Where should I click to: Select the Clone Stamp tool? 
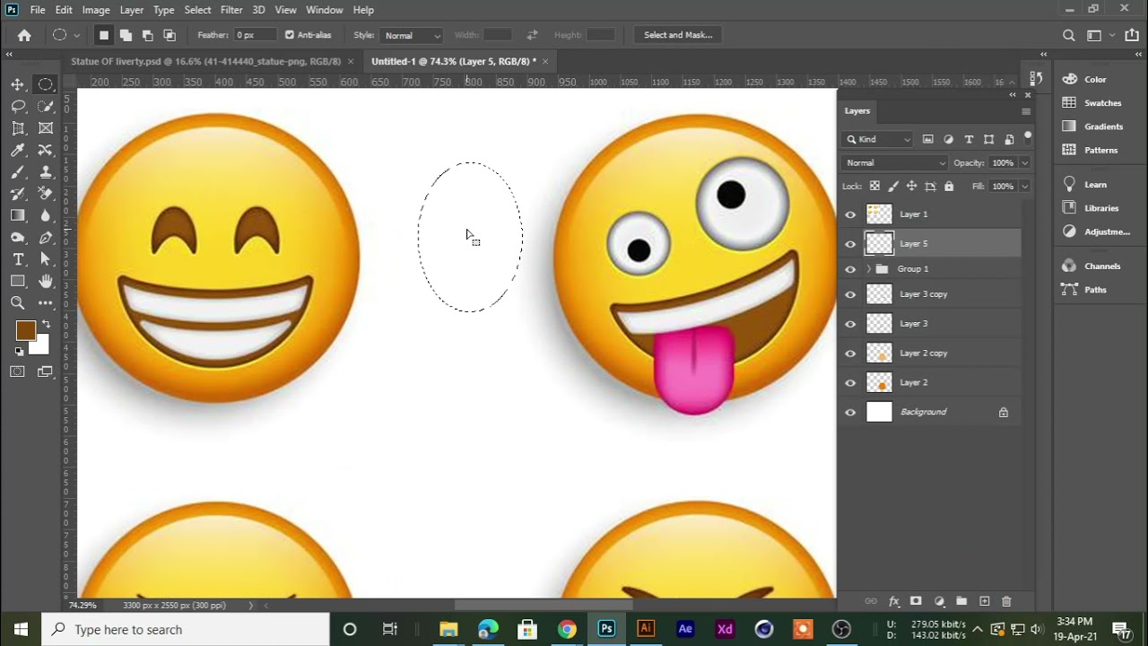pos(46,171)
